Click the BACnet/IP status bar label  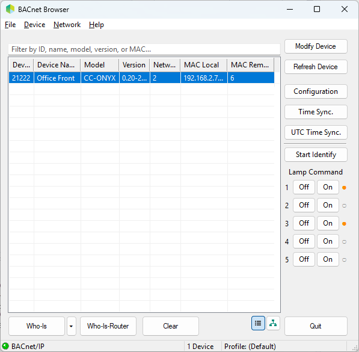point(28,346)
